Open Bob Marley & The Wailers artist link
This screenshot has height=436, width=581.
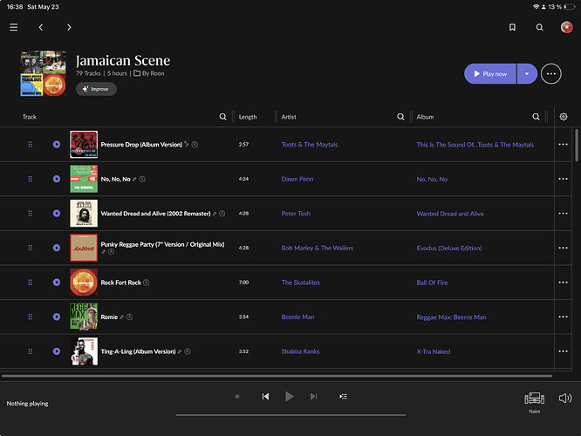[x=318, y=248]
